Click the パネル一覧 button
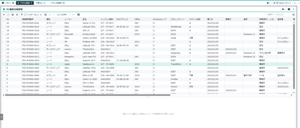Image resolution: width=300 pixels, height=128 pixels. click(x=8, y=3)
